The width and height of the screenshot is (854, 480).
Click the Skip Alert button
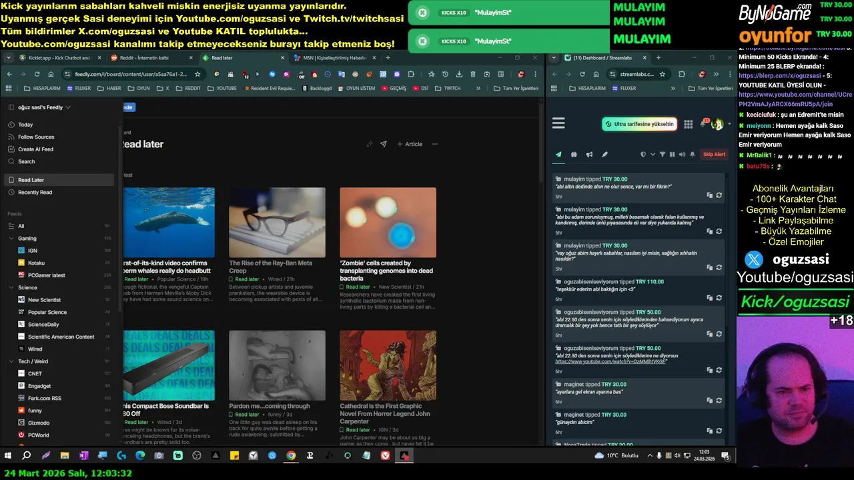point(714,155)
